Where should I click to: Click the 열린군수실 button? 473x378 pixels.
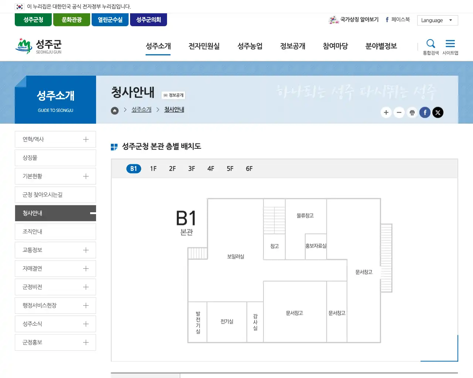[110, 20]
